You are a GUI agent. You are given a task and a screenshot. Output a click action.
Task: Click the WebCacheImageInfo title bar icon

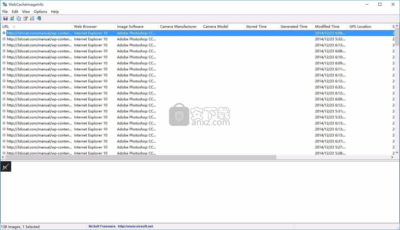[5, 4]
